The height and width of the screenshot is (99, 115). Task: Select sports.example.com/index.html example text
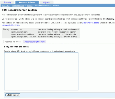[x=24, y=37]
